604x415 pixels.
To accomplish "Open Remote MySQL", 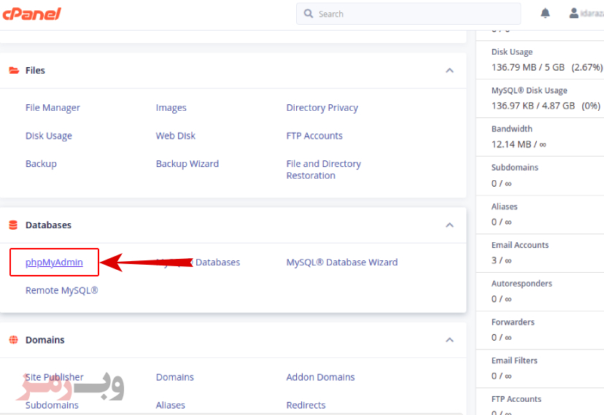I will 61,291.
